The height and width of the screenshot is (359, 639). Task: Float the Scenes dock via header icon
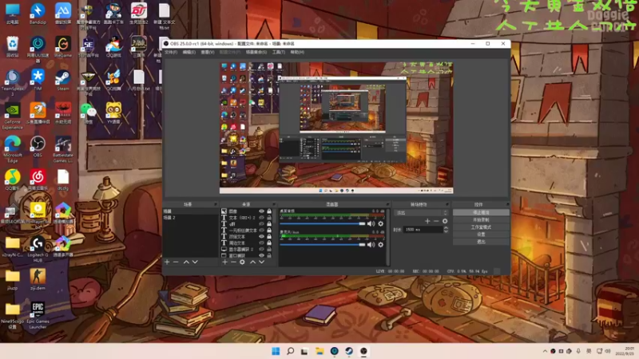[x=216, y=204]
